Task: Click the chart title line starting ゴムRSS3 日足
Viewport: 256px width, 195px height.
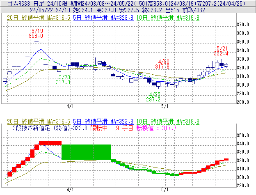Action: pyautogui.click(x=126, y=3)
